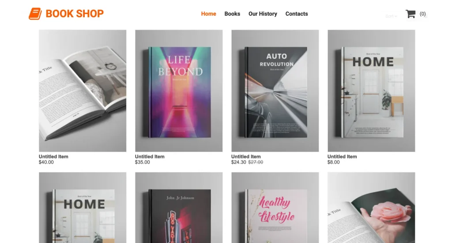The width and height of the screenshot is (452, 243).
Task: Open the open-book product image priced $40.00
Action: (x=83, y=91)
